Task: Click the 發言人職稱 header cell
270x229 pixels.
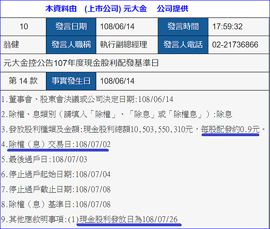Action: pos(71,45)
